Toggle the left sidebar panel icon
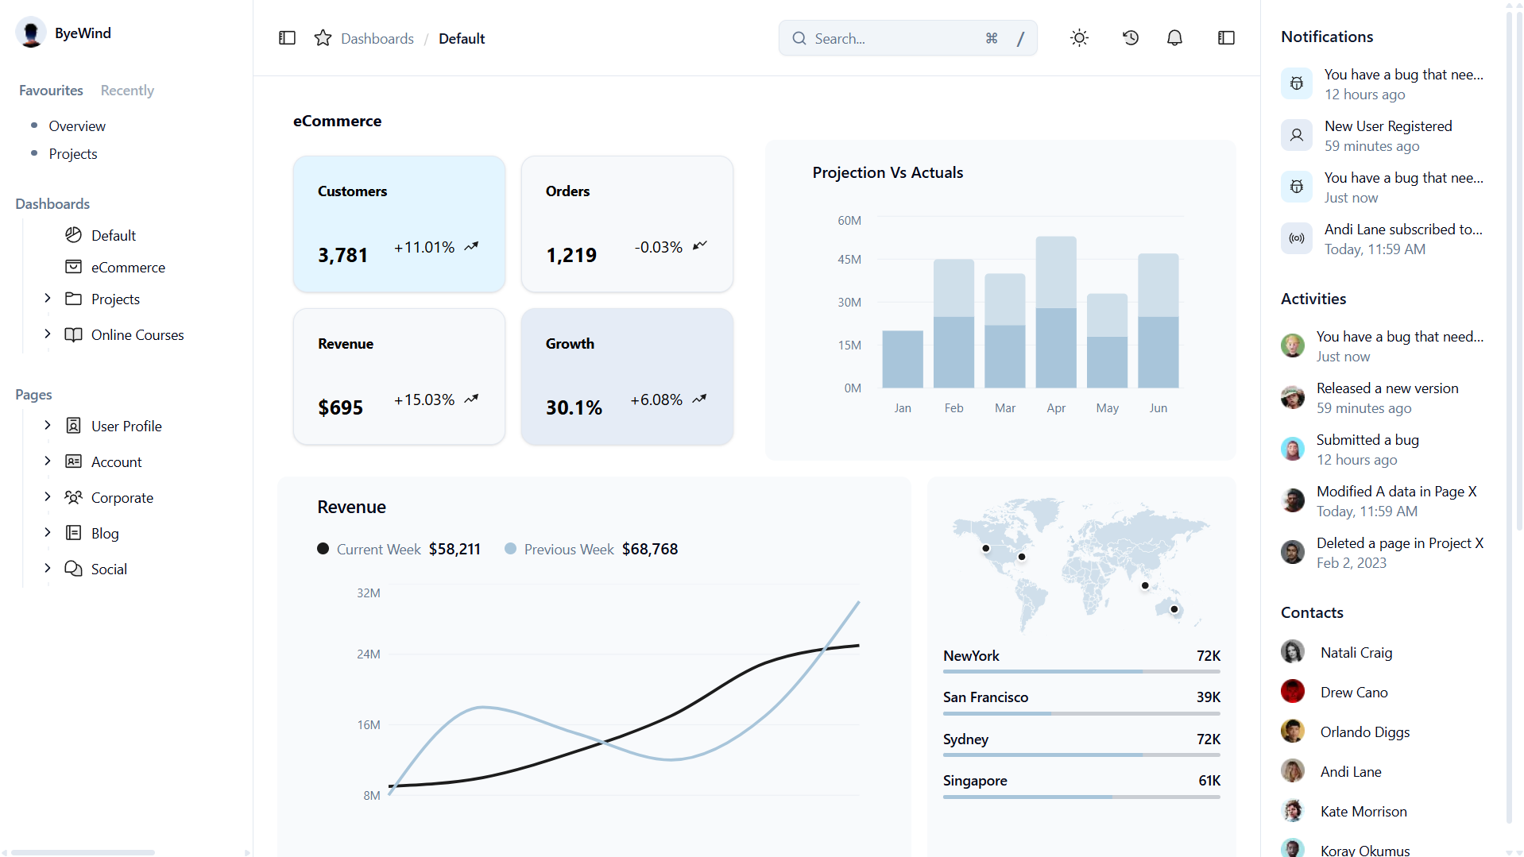1524x857 pixels. (x=287, y=37)
